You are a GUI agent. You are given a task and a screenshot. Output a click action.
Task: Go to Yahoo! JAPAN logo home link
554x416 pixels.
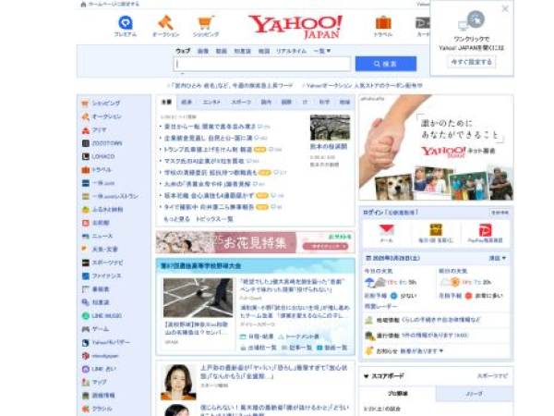tap(295, 27)
